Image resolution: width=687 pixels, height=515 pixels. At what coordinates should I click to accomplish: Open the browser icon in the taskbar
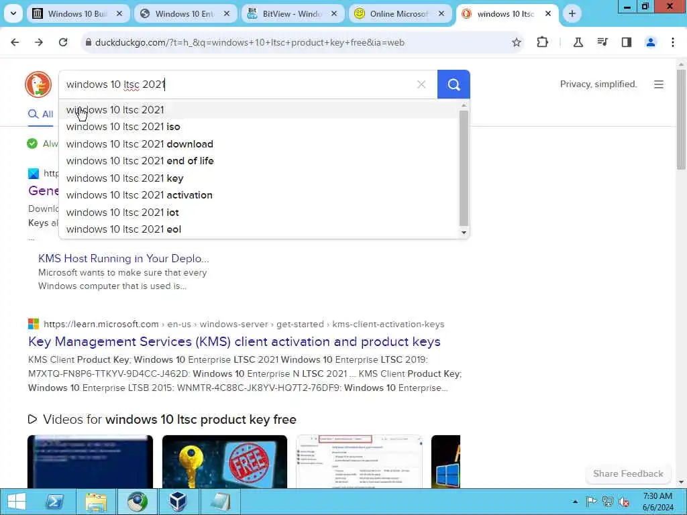coord(137,502)
